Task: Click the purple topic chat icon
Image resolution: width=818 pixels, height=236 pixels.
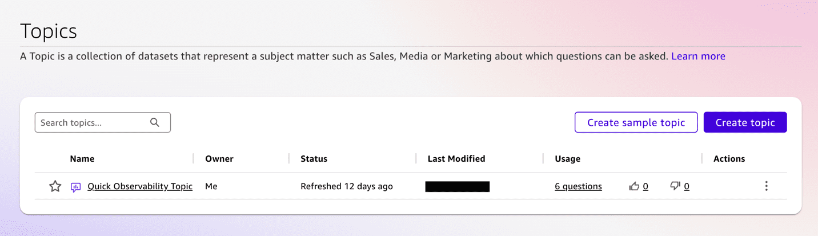Action: coord(75,187)
